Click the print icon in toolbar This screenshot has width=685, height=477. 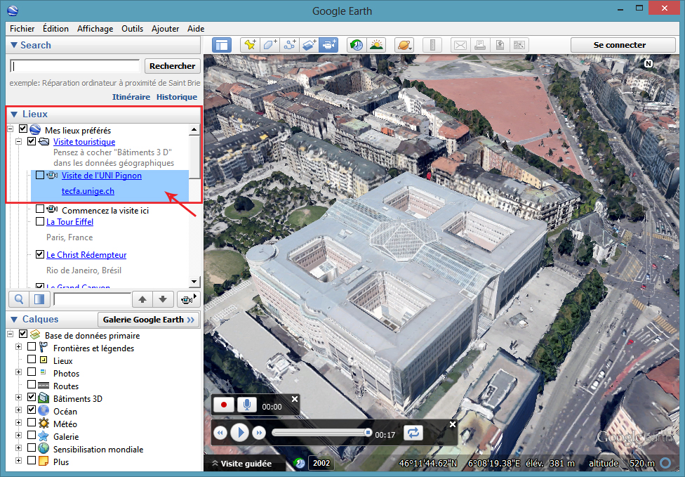(x=480, y=45)
